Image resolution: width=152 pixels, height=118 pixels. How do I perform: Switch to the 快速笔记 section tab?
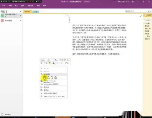[x=27, y=11]
